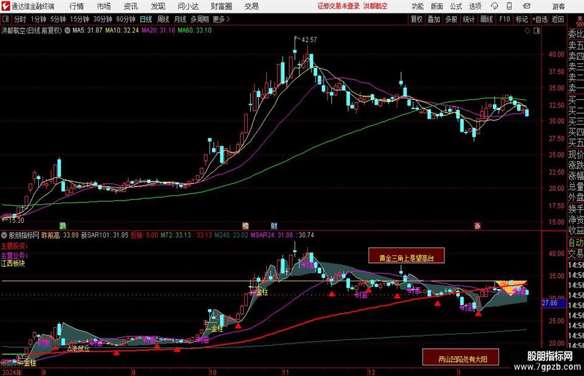The image size is (584, 376).
Task: Click the 标记 toolbar button
Action: tap(522, 19)
